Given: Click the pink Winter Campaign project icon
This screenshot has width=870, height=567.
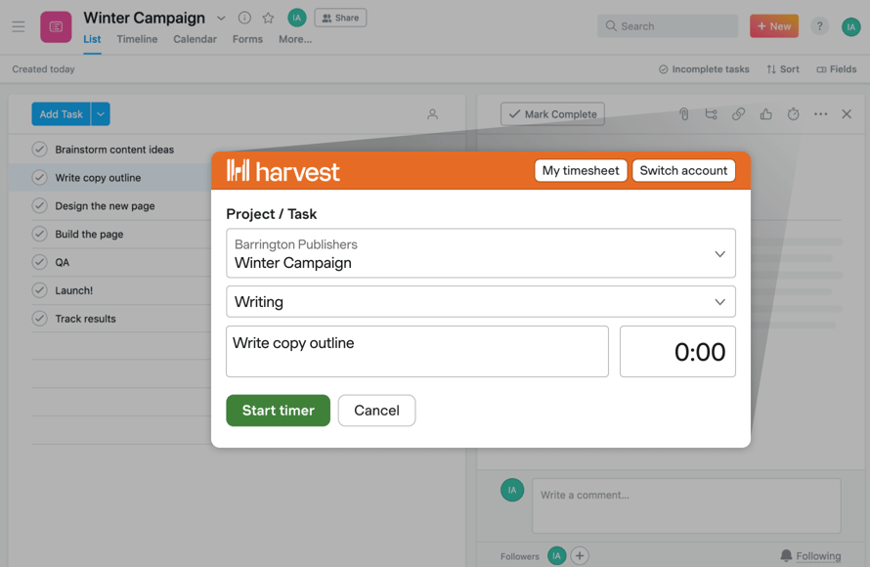Looking at the screenshot, I should coord(56,26).
